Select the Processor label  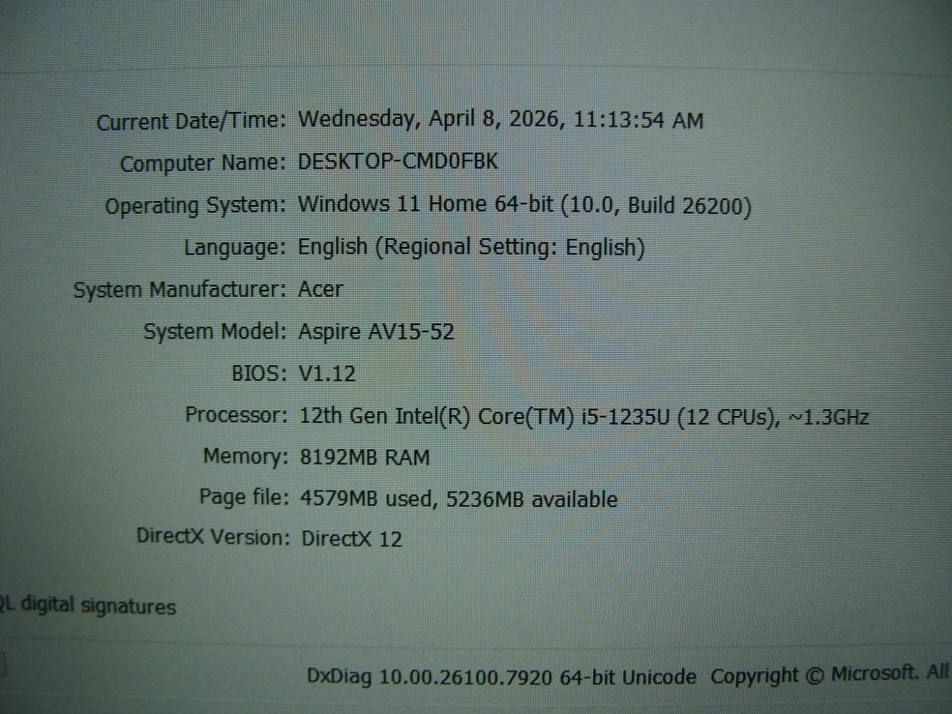click(x=236, y=415)
